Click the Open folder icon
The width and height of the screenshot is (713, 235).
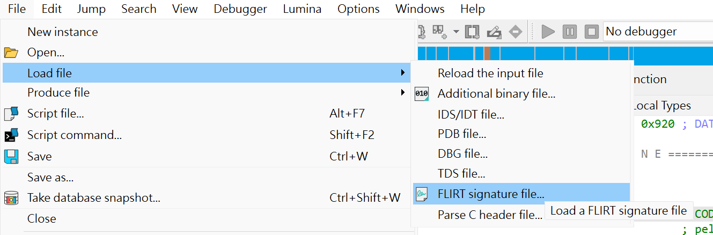coord(11,53)
